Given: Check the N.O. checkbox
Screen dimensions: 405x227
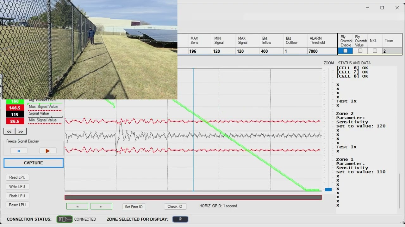Looking at the screenshot, I should (375, 51).
